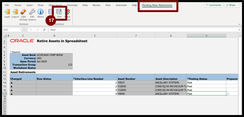The height and width of the screenshot is (117, 244).
Task: Click the Asset Number cell Y9537
Action: (136, 83)
